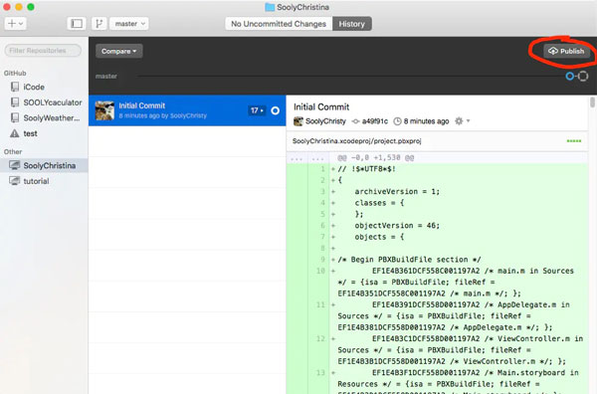
Task: Expand the 17 changed files badge
Action: tap(257, 110)
